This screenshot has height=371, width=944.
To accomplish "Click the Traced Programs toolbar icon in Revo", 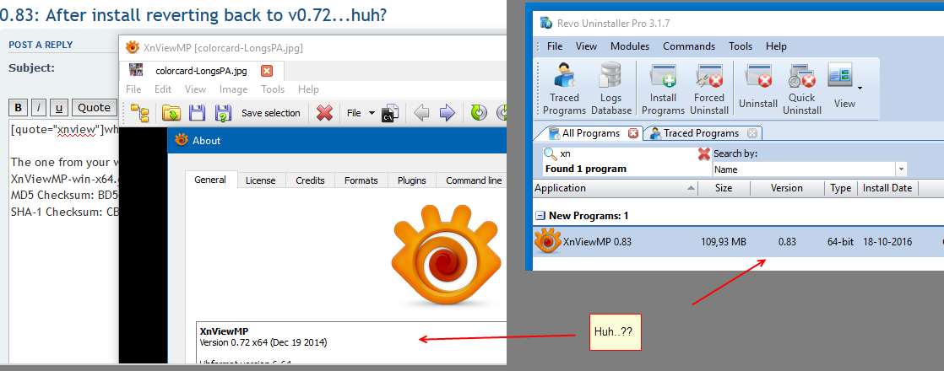I will pos(564,89).
